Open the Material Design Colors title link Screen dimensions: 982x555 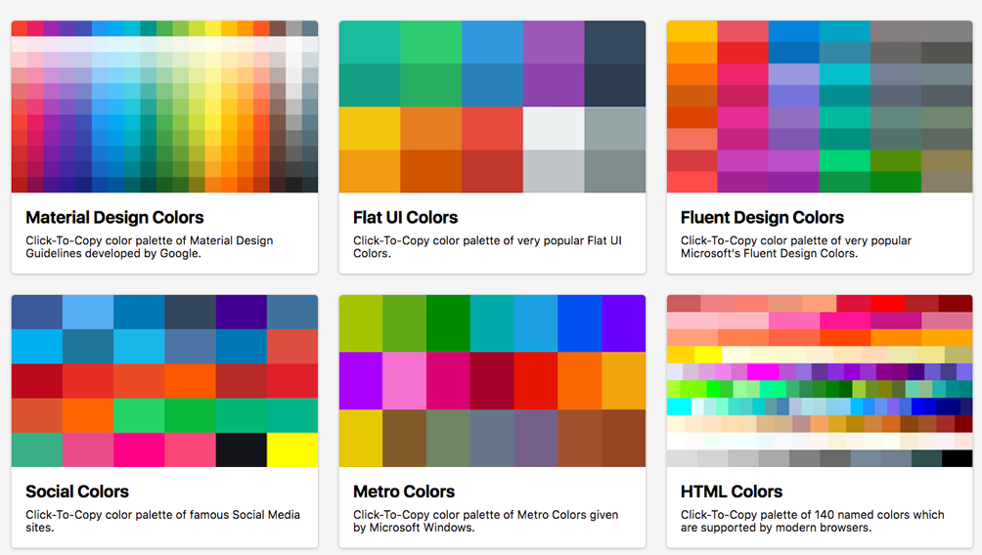click(x=114, y=217)
